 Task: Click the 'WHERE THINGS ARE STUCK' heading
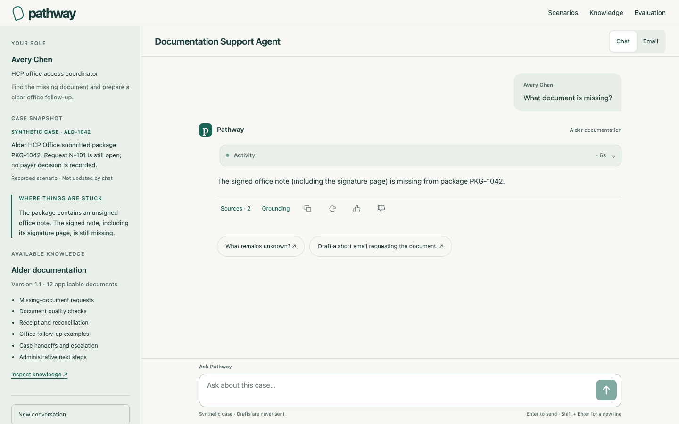[x=60, y=199]
